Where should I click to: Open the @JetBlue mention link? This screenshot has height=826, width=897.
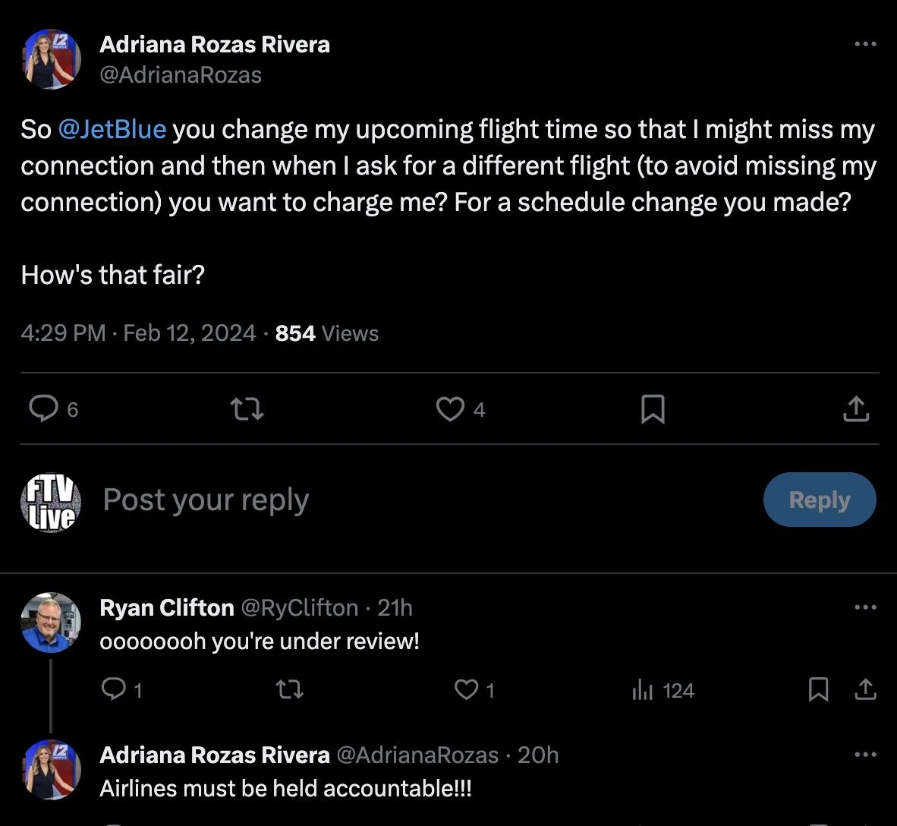click(x=112, y=129)
